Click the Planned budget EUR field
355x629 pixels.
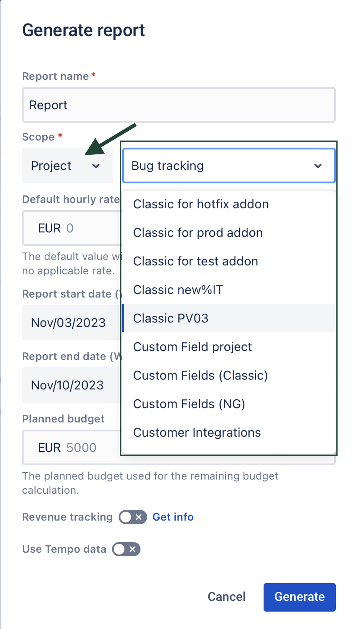(x=71, y=447)
